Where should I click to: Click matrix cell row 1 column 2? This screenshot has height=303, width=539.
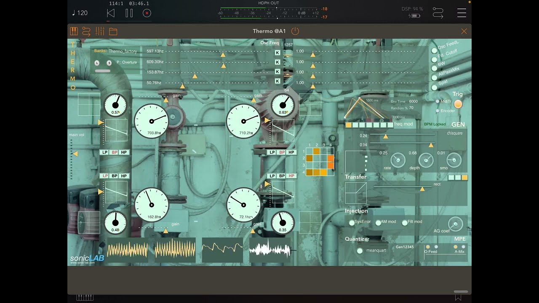(x=316, y=151)
